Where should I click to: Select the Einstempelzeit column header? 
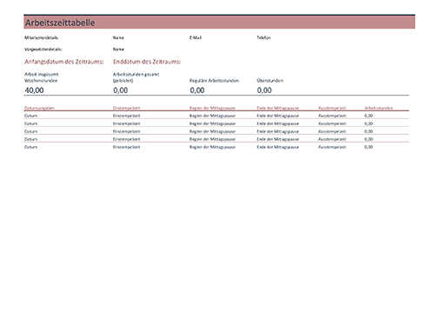[126, 108]
